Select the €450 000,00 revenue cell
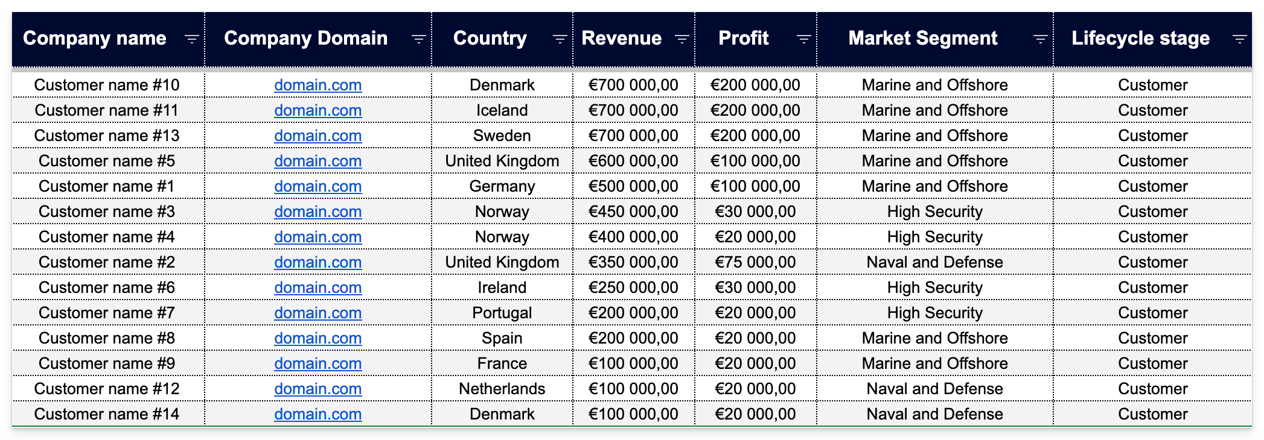Image resolution: width=1264 pixels, height=440 pixels. click(x=633, y=212)
